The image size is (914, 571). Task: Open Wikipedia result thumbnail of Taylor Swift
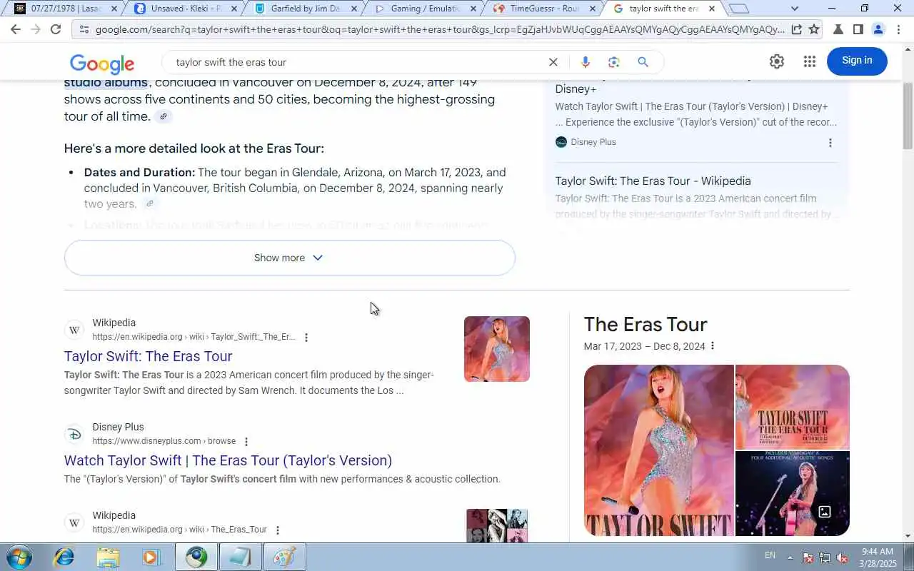pos(497,349)
